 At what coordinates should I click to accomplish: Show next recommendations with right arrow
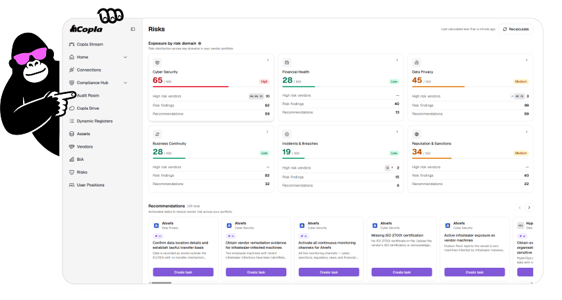pos(529,207)
